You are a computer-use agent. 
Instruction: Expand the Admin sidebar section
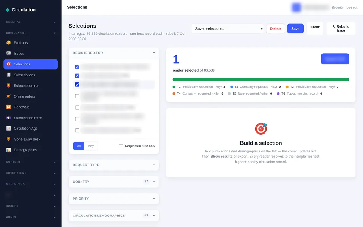pos(31,217)
